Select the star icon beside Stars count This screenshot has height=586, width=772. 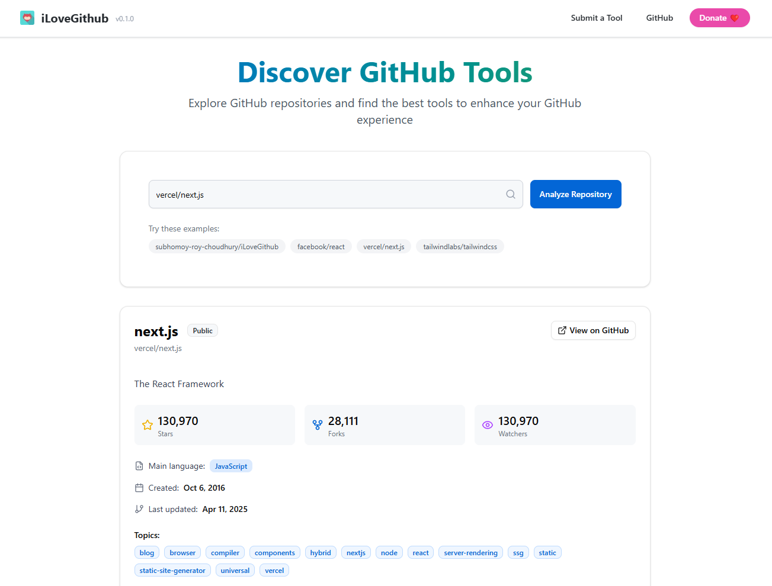(147, 424)
